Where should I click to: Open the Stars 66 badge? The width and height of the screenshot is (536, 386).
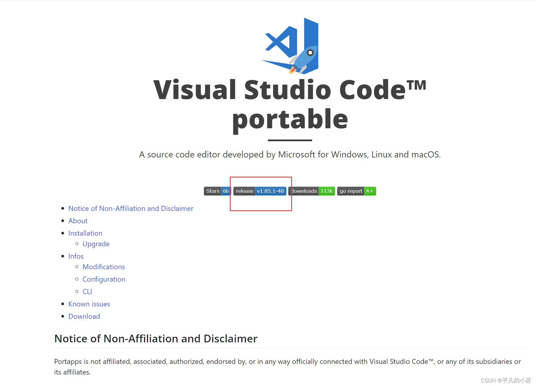click(217, 191)
